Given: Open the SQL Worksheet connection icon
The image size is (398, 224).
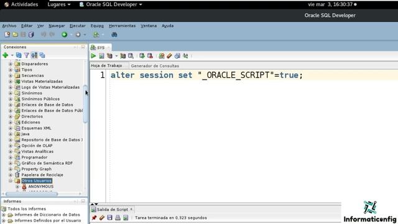Looking at the screenshot, I should click(96, 35).
